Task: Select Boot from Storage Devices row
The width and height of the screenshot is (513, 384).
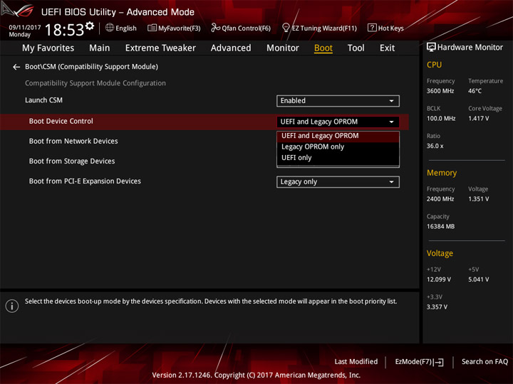Action: pyautogui.click(x=72, y=161)
